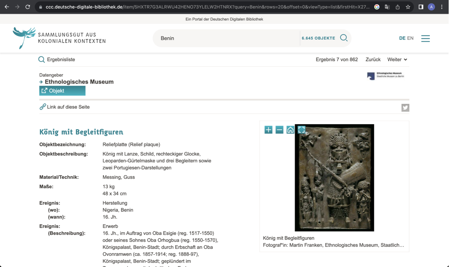Click the search magnifier icon
This screenshot has height=267, width=474.
coord(344,38)
